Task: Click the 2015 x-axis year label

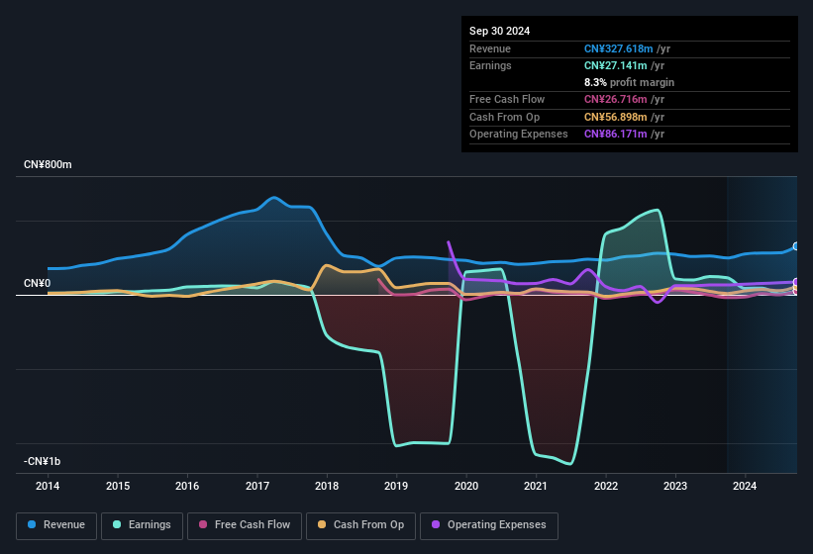Action: (x=118, y=486)
